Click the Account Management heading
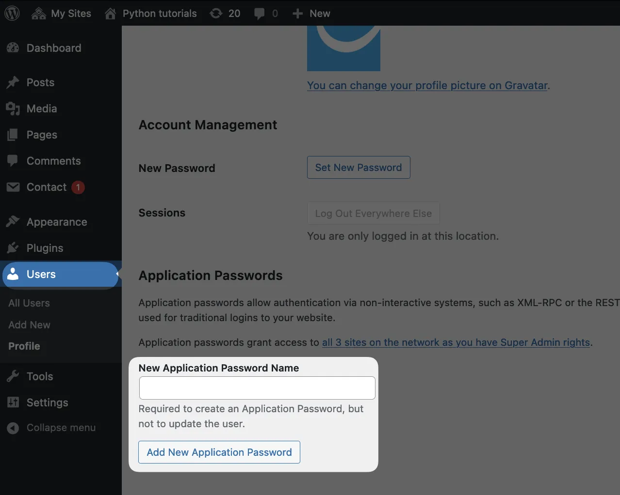 208,125
